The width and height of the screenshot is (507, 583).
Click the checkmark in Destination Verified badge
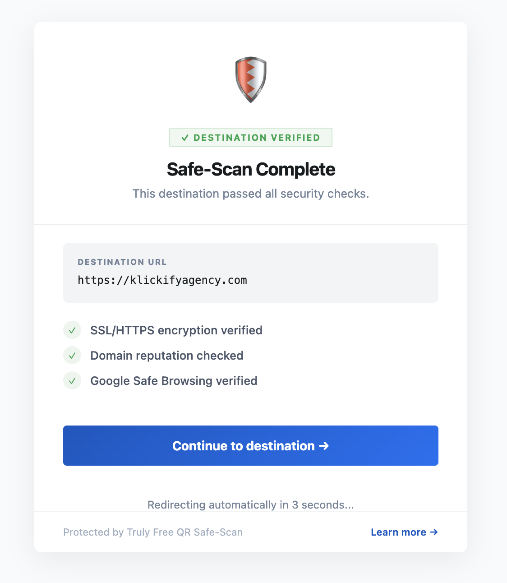[185, 138]
